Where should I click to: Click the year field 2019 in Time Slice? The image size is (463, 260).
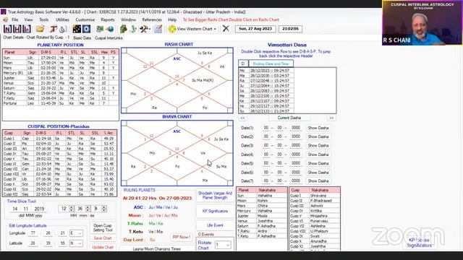coord(39,209)
